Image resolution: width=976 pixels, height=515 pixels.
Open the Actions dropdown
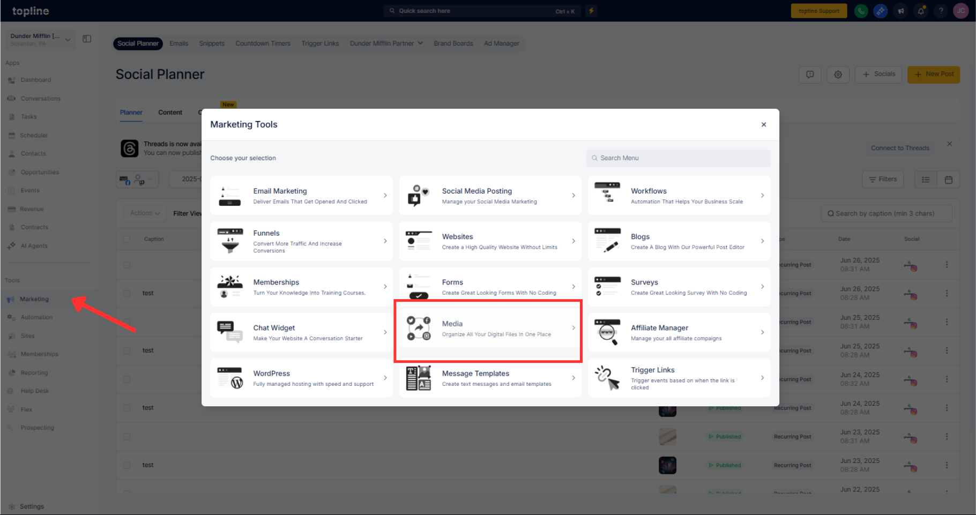[x=145, y=213]
